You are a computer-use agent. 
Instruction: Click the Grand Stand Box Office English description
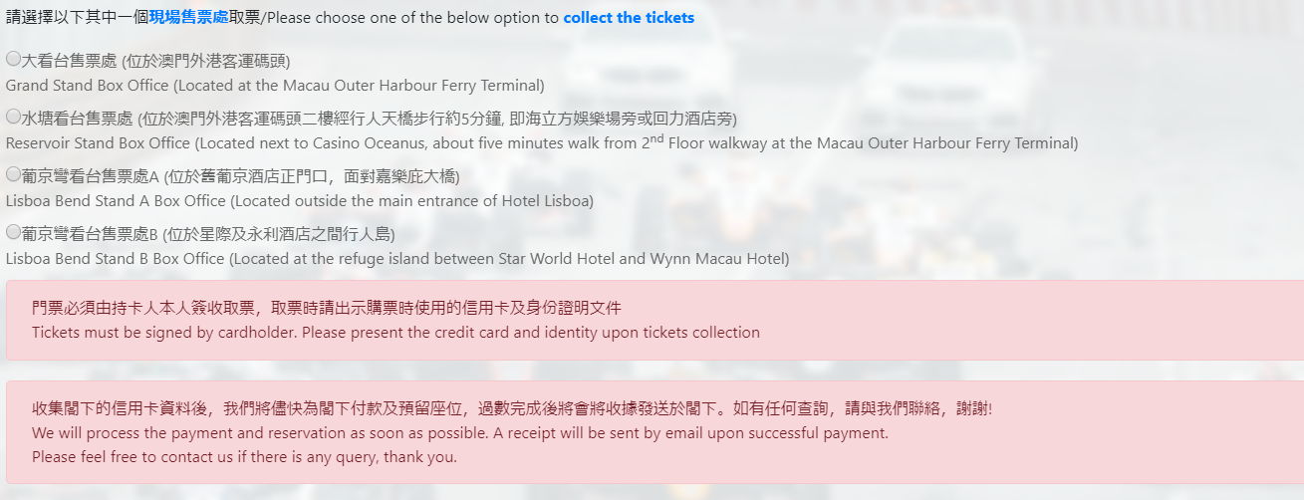point(275,86)
